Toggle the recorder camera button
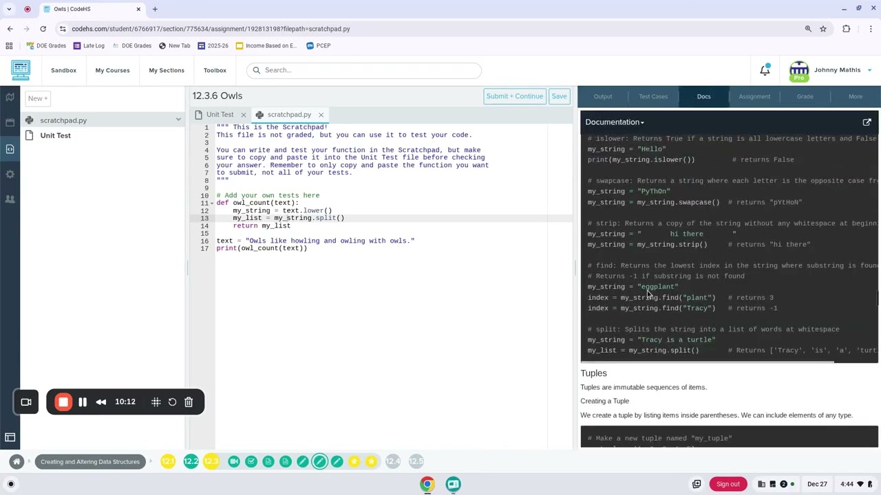The image size is (881, 495). click(26, 402)
